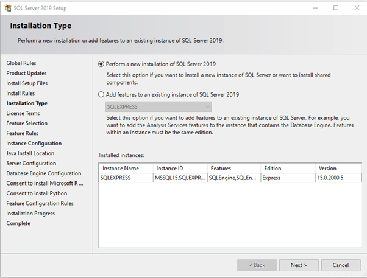Minimize the SQL Server Setup window

point(316,8)
